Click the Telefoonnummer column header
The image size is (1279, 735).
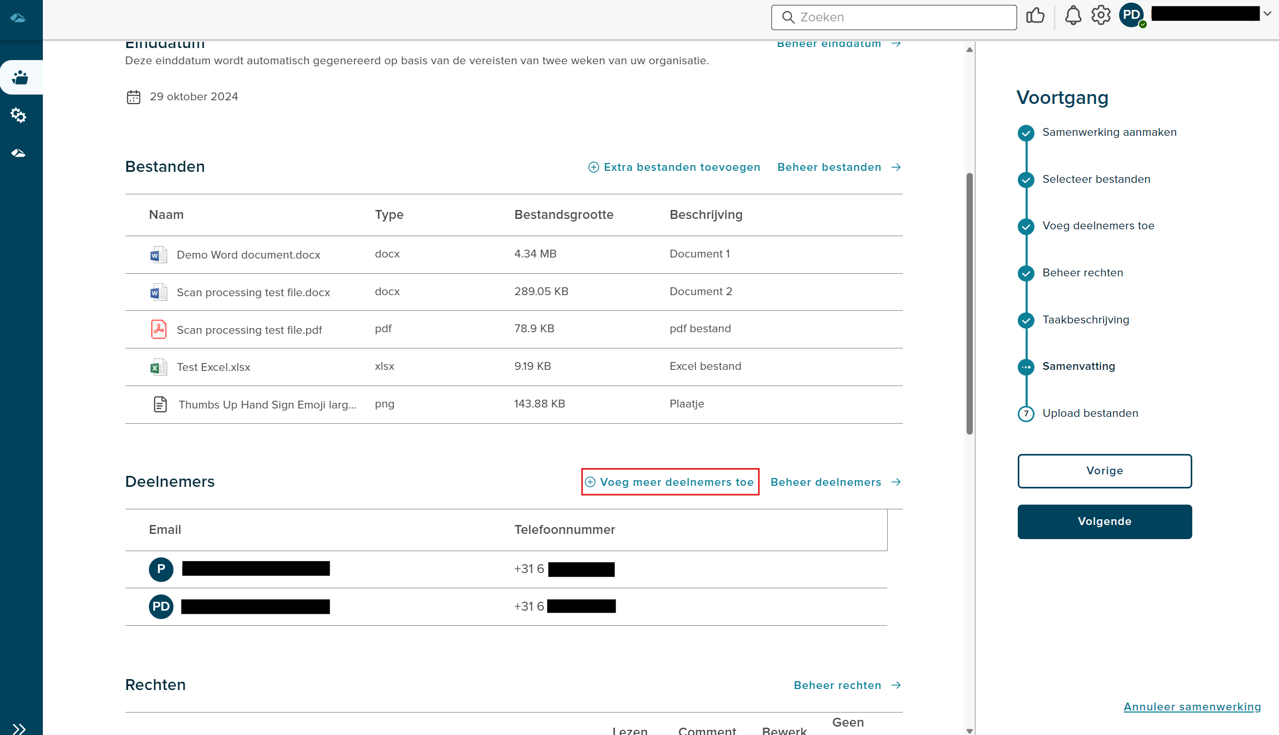tap(564, 530)
